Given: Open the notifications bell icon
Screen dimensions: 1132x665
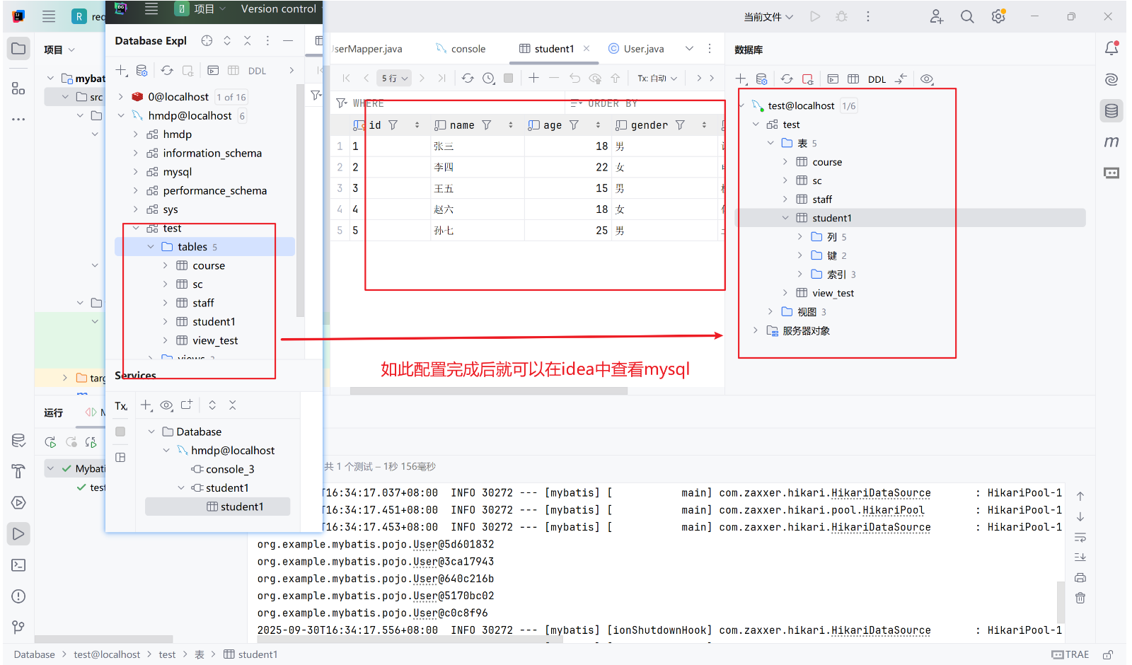Looking at the screenshot, I should click(1111, 48).
